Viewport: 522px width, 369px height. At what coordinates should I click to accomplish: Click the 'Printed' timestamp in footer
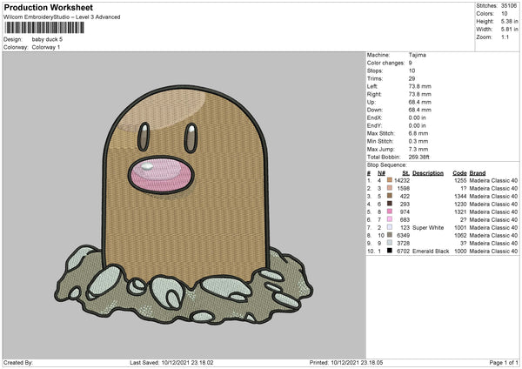(346, 362)
